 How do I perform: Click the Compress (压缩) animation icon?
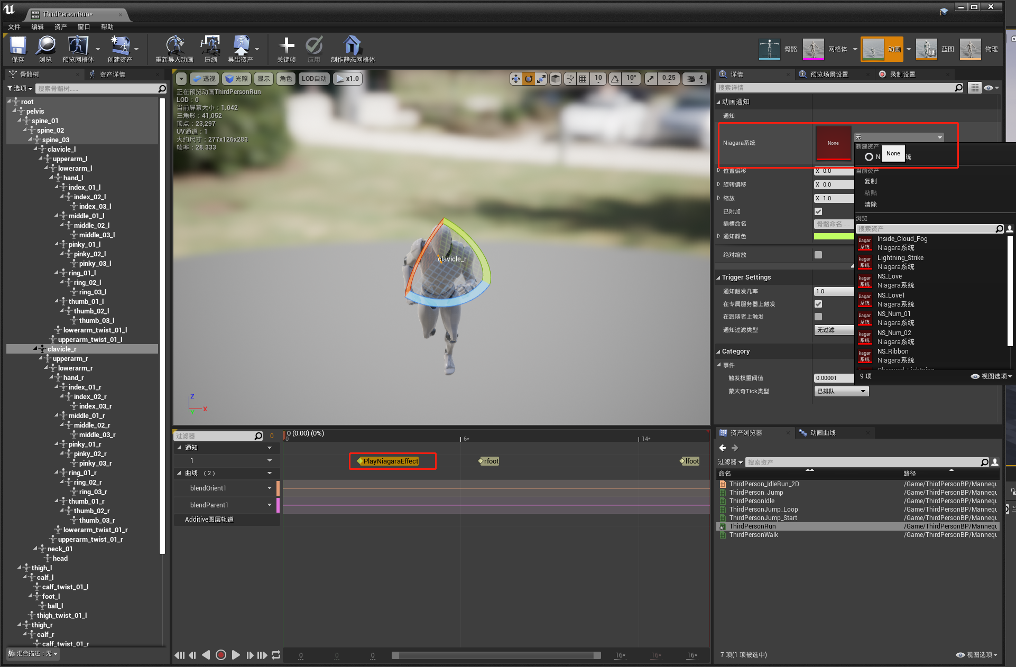210,46
